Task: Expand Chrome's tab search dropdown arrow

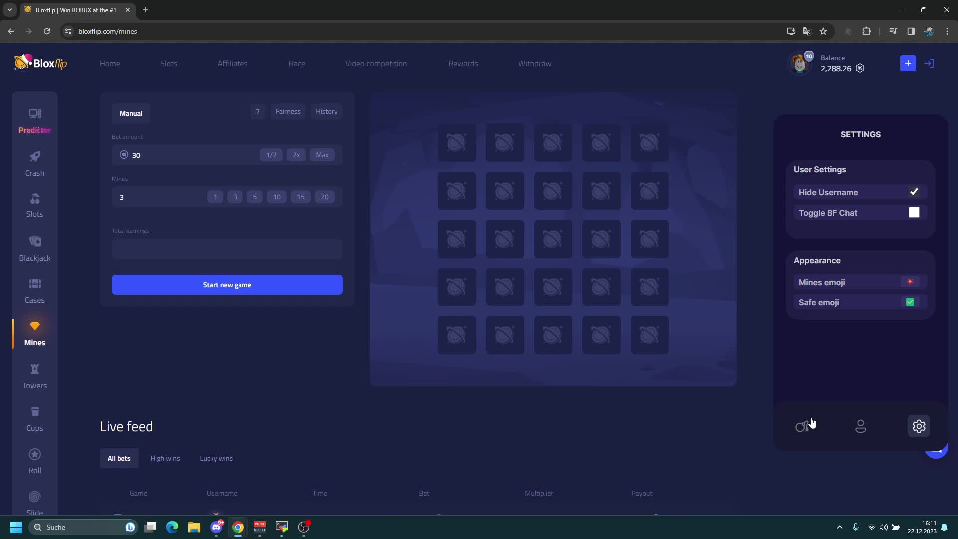Action: (9, 10)
